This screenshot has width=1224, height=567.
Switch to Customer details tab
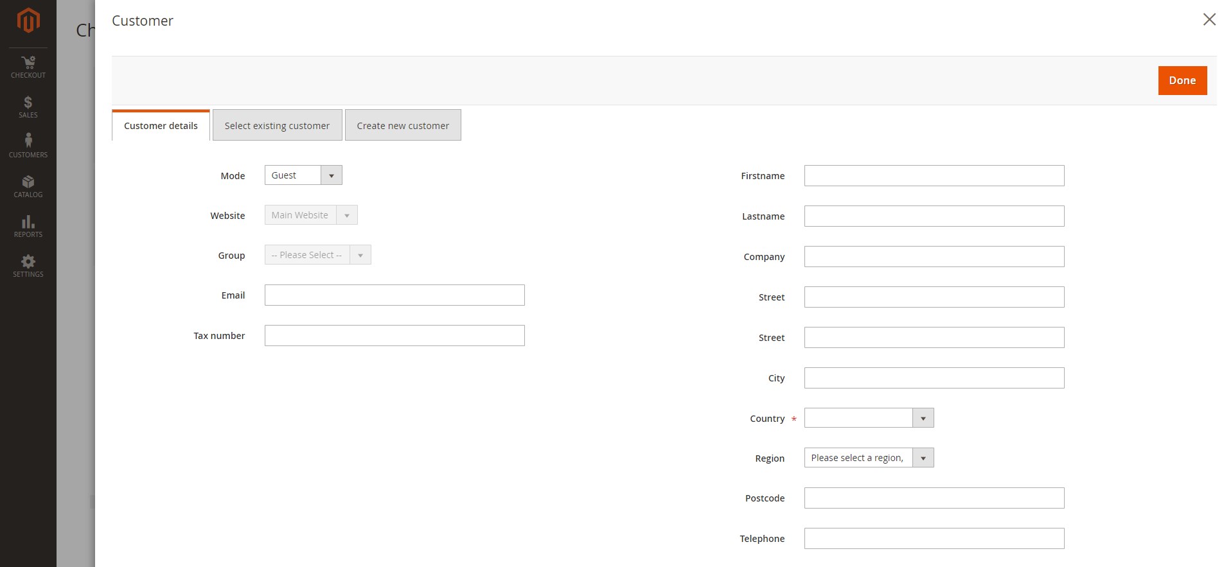(x=161, y=126)
